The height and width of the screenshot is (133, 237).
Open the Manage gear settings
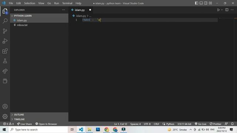[x=5, y=116]
